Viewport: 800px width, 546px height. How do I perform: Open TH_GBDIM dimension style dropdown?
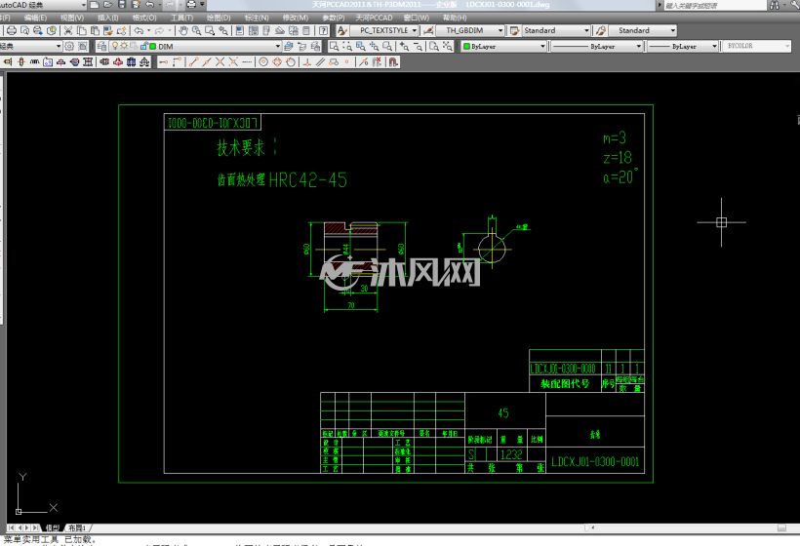pyautogui.click(x=500, y=30)
